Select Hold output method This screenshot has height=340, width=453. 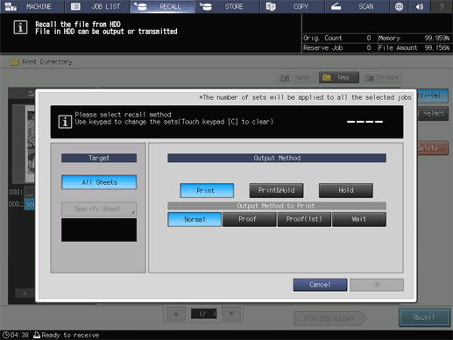point(346,190)
